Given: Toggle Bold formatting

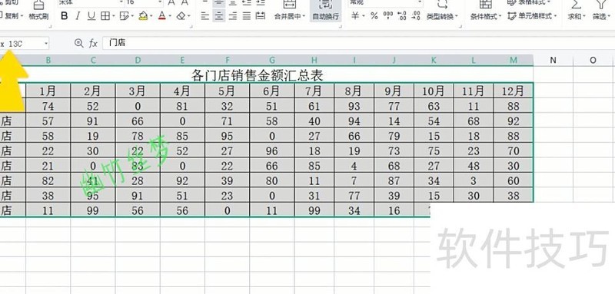Looking at the screenshot, I should 65,16.
